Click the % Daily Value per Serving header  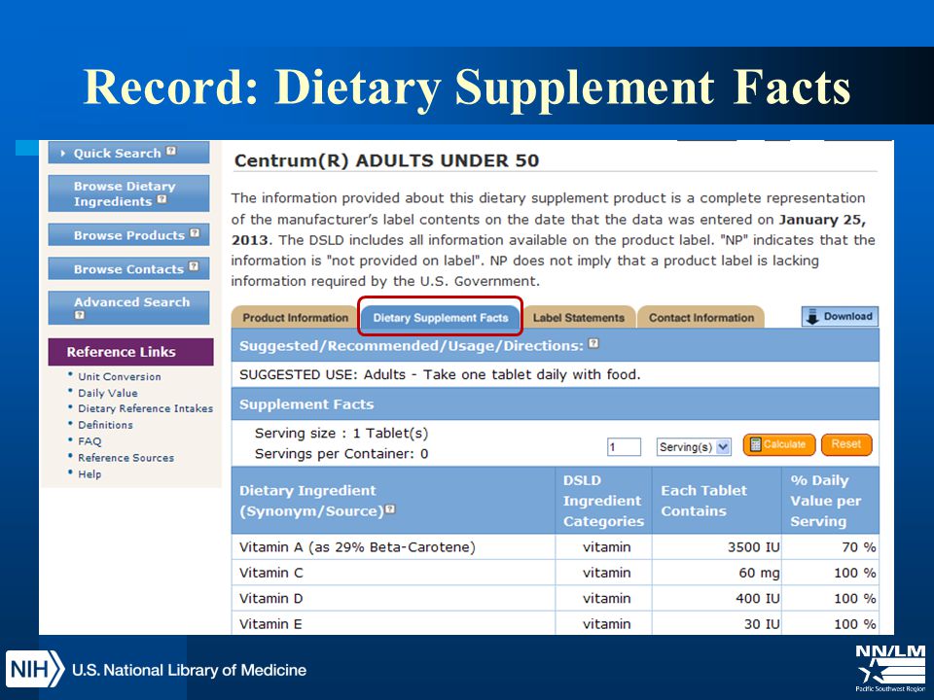click(830, 501)
